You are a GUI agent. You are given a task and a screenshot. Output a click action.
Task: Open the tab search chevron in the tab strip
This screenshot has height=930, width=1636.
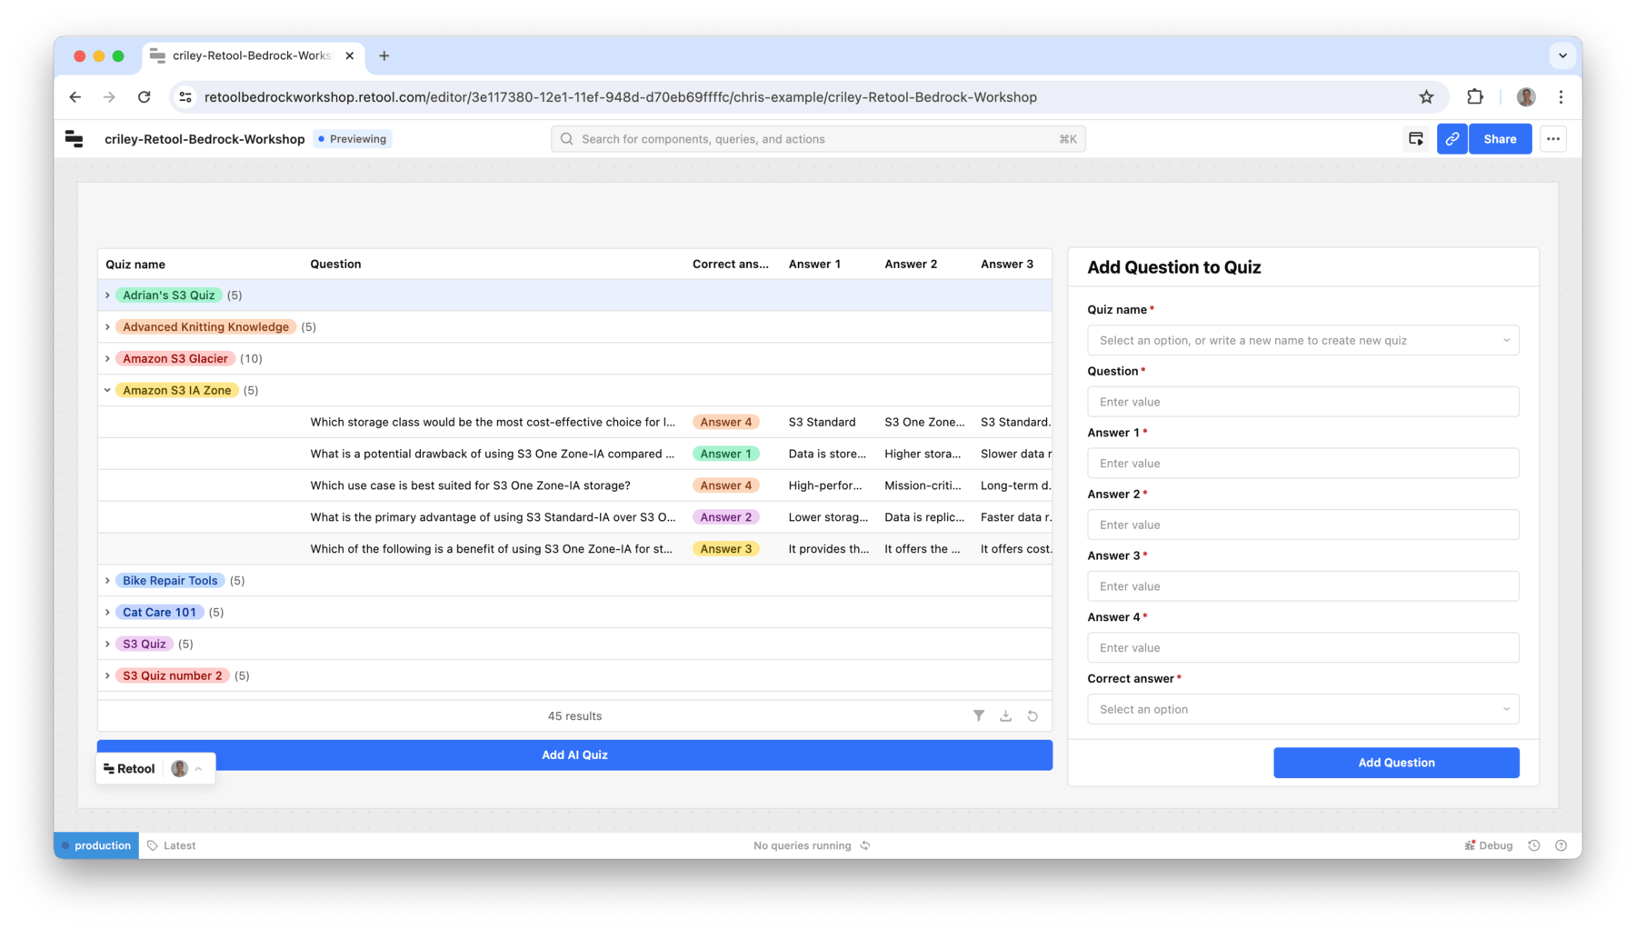click(1562, 55)
